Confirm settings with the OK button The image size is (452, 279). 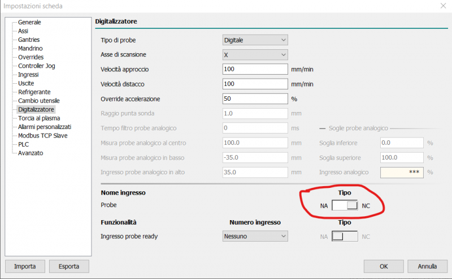coord(383,266)
